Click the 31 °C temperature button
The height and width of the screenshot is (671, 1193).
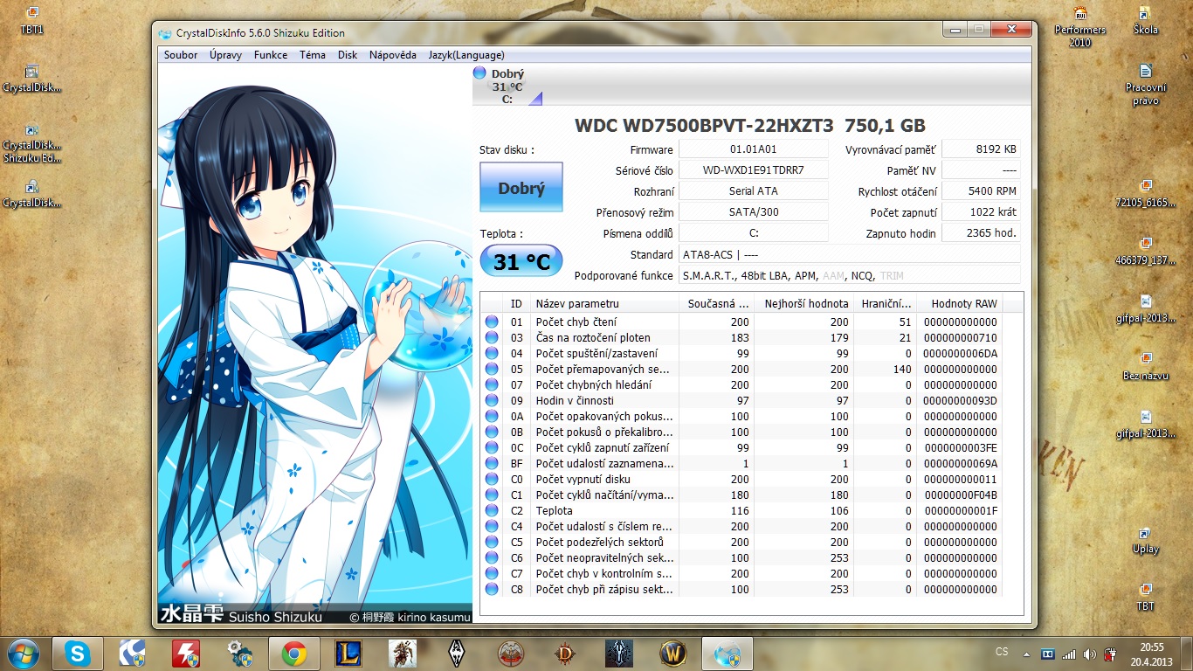pyautogui.click(x=521, y=260)
